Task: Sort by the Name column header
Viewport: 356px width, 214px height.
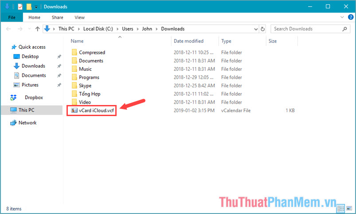Action: point(77,41)
